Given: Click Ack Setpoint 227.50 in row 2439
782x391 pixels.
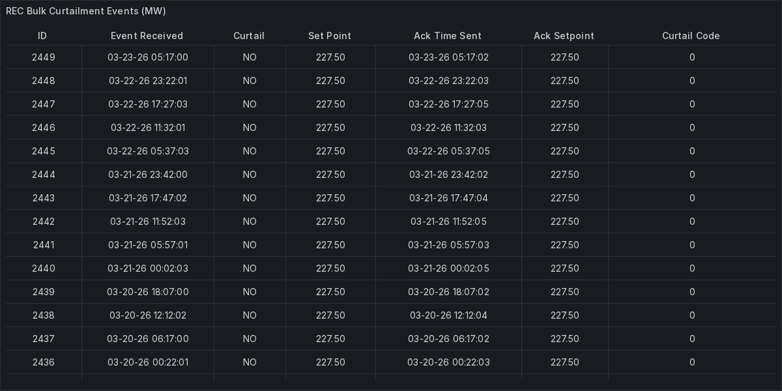Looking at the screenshot, I should tap(564, 292).
